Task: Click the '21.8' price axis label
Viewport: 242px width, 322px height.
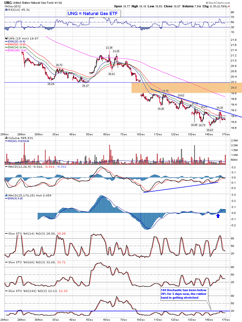Action: (x=234, y=40)
